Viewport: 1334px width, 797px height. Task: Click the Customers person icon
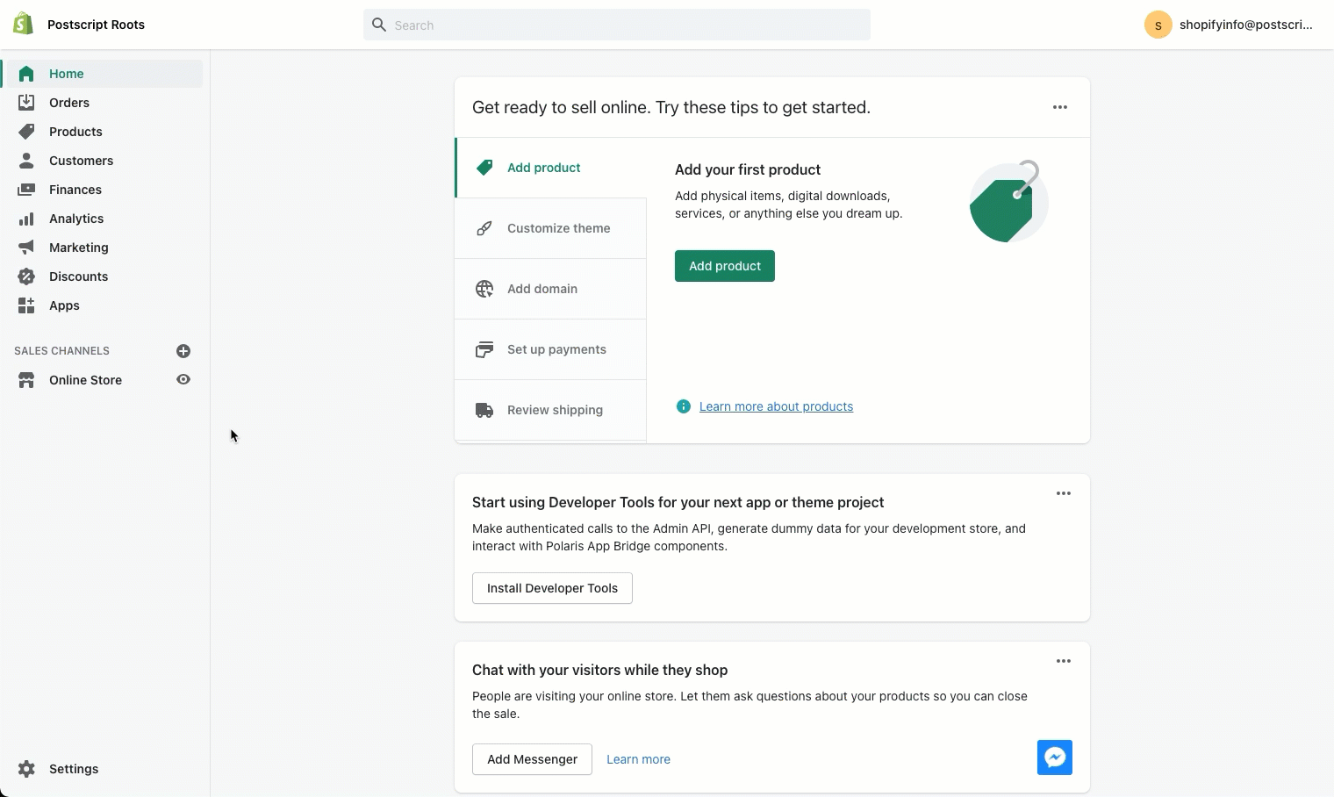point(26,161)
